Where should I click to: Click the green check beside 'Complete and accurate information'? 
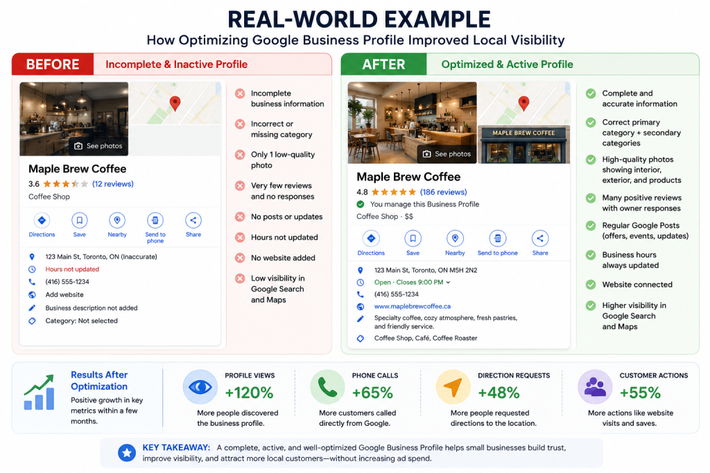[591, 93]
